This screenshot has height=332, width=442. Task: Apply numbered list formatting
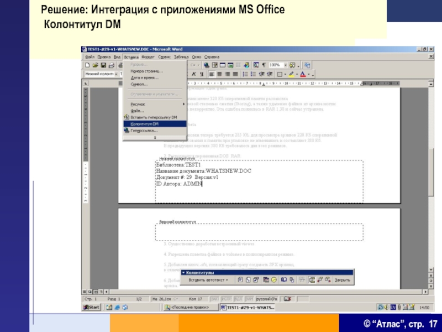[245, 74]
